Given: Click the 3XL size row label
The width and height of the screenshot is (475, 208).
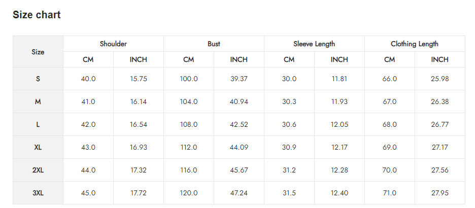Looking at the screenshot, I should click(38, 193).
